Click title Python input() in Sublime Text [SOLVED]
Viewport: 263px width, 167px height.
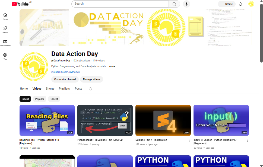100,140
